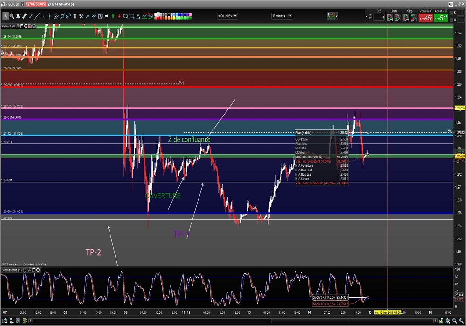Open order panel wrench settings
The image size is (466, 326).
click(x=370, y=17)
